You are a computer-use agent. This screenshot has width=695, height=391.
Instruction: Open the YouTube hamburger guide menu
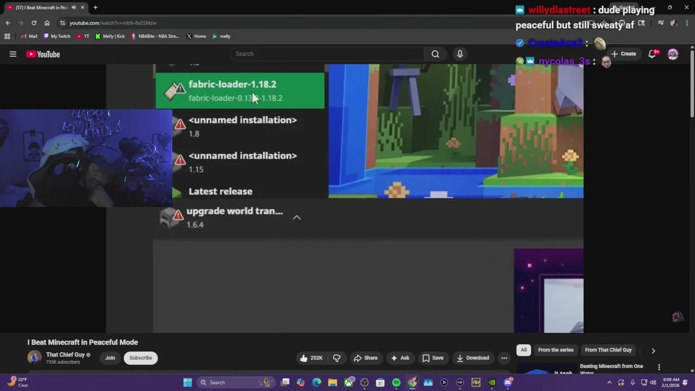(13, 54)
